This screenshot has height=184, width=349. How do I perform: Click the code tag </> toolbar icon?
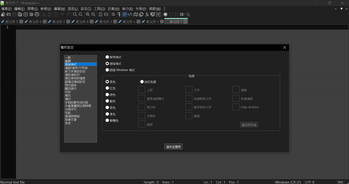coord(130,14)
